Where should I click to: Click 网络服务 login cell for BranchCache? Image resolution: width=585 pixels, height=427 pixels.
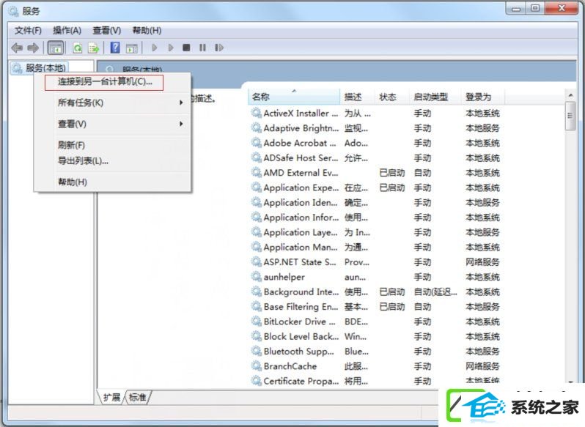[x=482, y=366]
